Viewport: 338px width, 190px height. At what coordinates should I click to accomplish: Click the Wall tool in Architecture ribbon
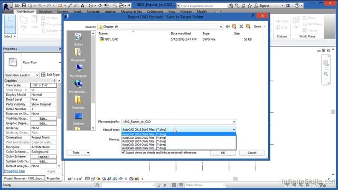pyautogui.click(x=24, y=23)
